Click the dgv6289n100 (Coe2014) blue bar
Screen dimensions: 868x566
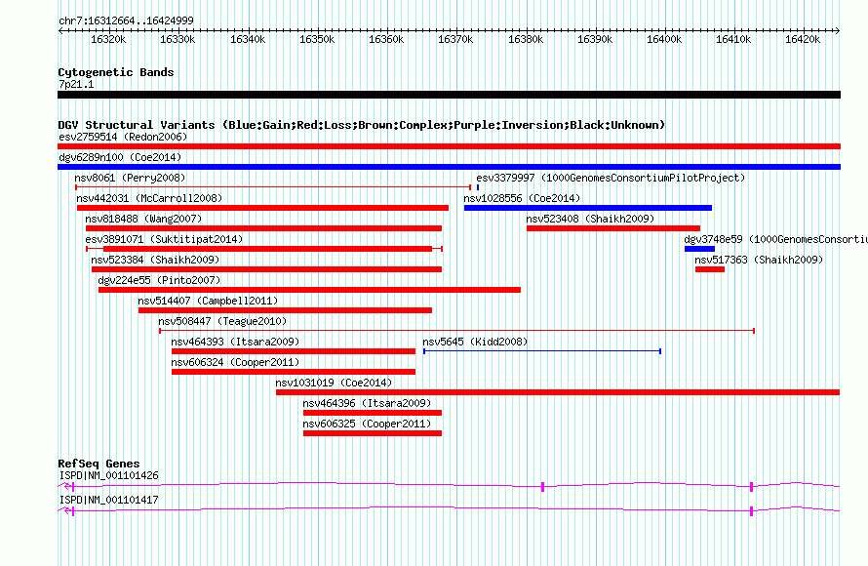(x=449, y=167)
